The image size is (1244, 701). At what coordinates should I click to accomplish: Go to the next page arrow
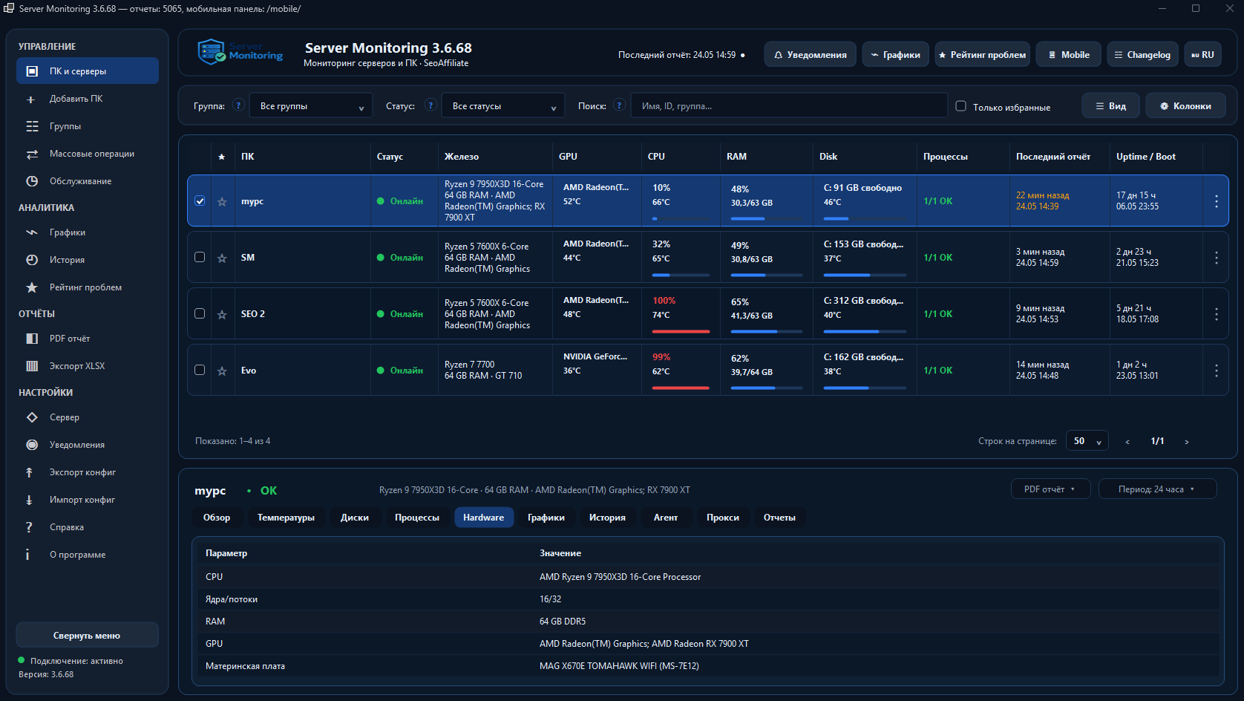tap(1187, 442)
